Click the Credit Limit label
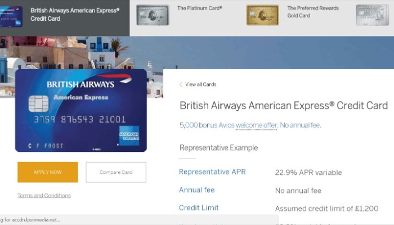This screenshot has width=394, height=225. 199,208
